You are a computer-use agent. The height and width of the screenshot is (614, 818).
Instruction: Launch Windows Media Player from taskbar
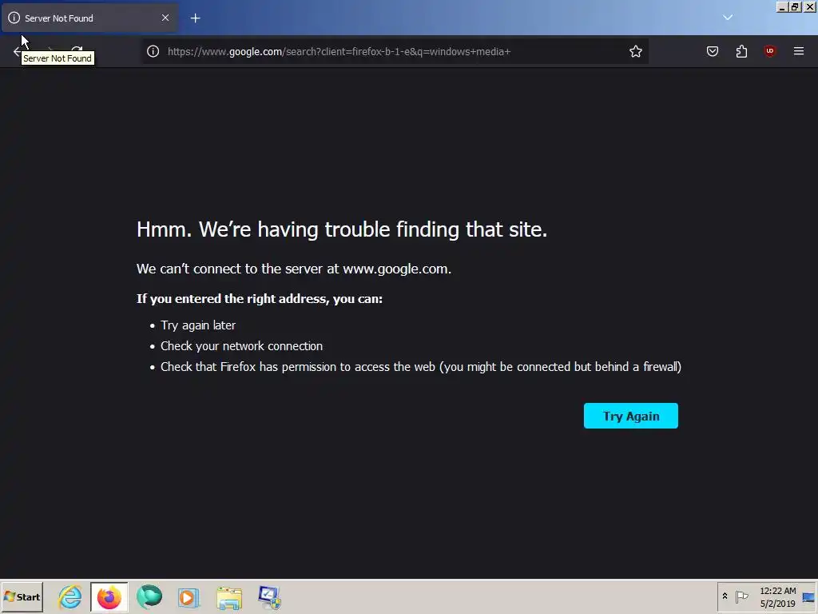[189, 596]
